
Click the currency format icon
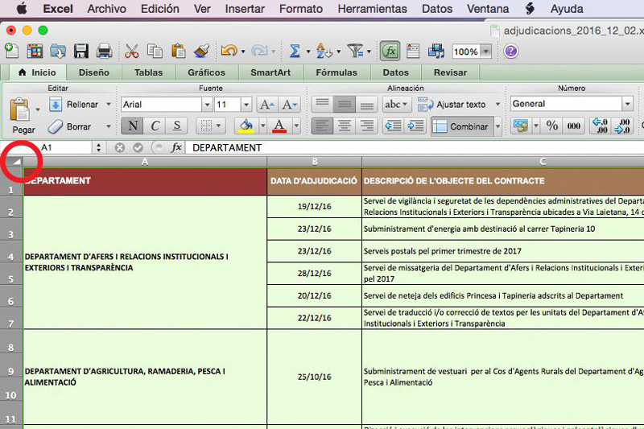click(x=521, y=126)
